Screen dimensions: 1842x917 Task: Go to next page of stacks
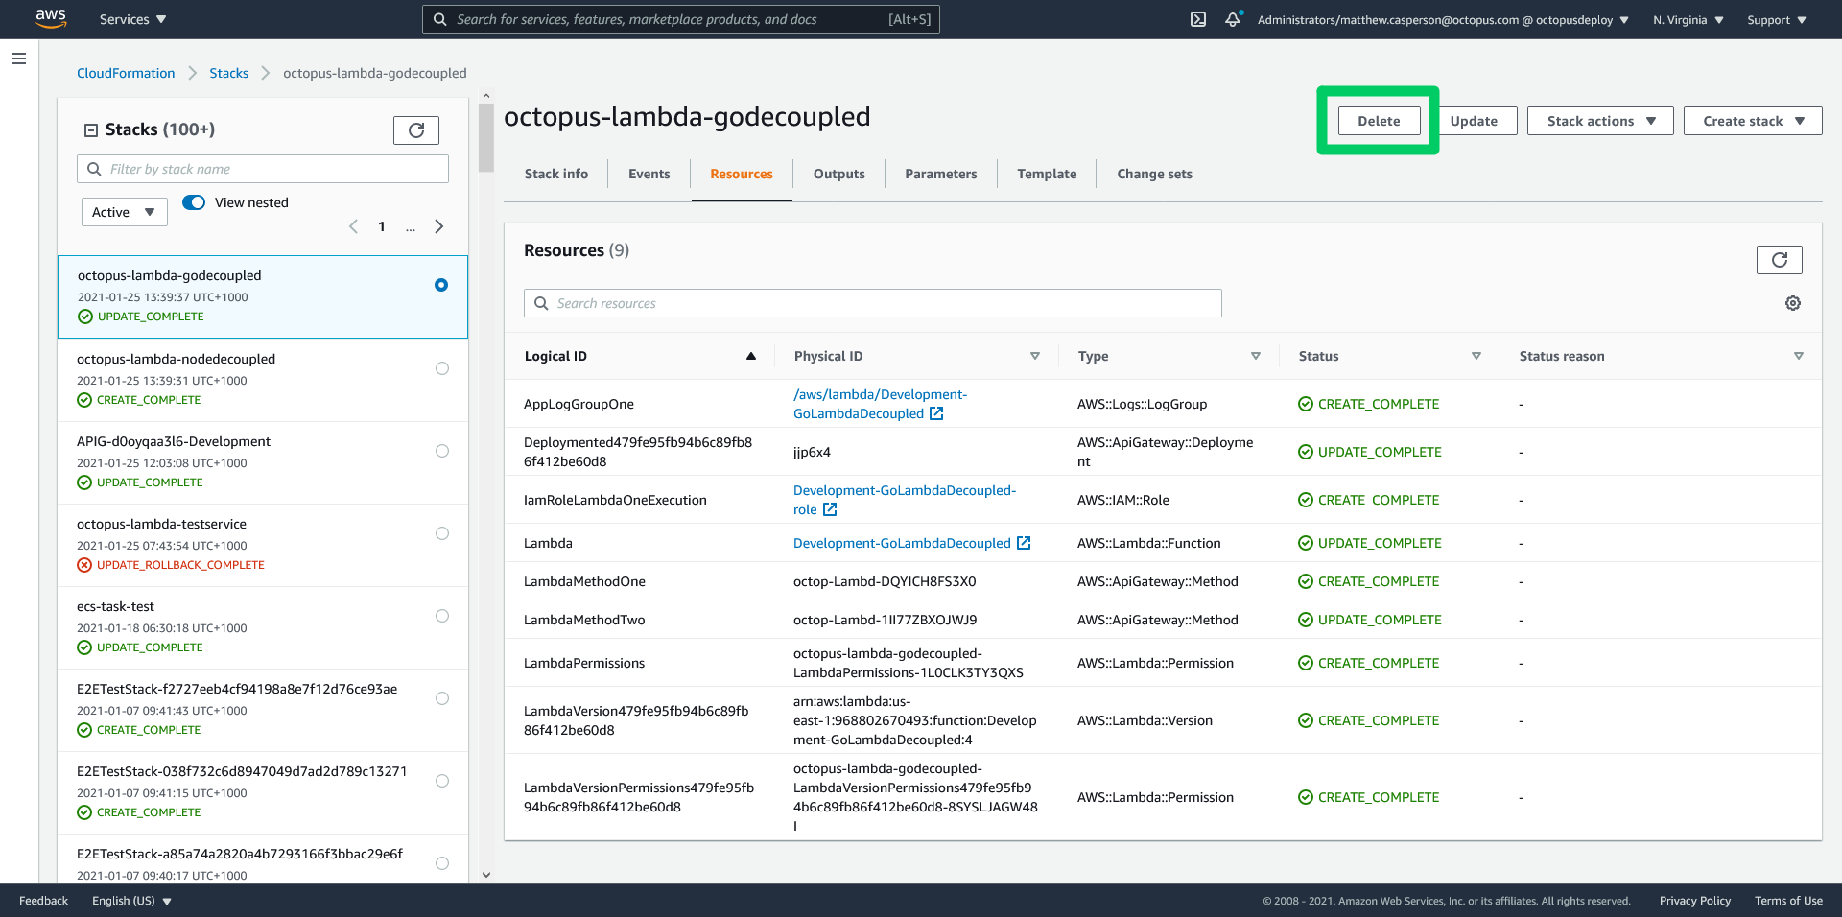click(x=438, y=226)
